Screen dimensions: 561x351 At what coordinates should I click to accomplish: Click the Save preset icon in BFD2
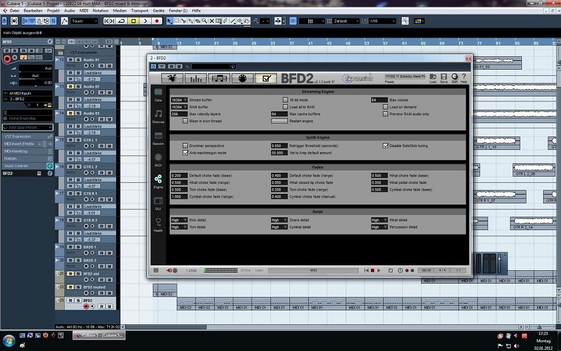444,77
